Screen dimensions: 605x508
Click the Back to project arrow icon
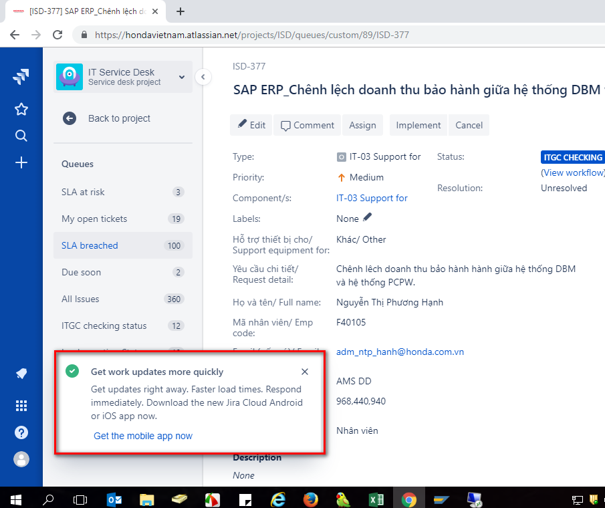(x=70, y=118)
